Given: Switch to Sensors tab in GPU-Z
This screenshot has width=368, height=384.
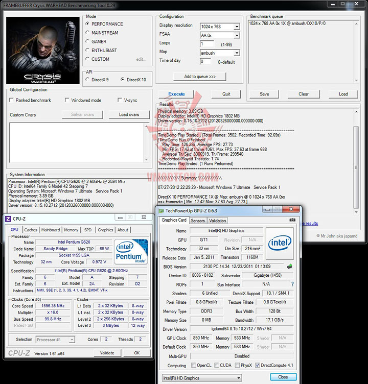Looking at the screenshot, I should coord(198,221).
